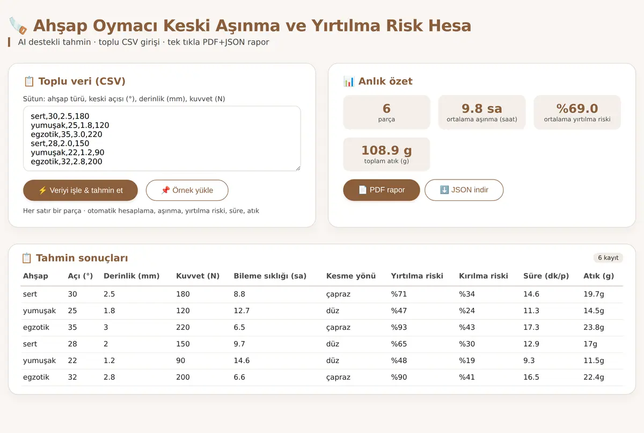Click the saw icon beside the page title
Screen dimensions: 644x433
click(18, 25)
